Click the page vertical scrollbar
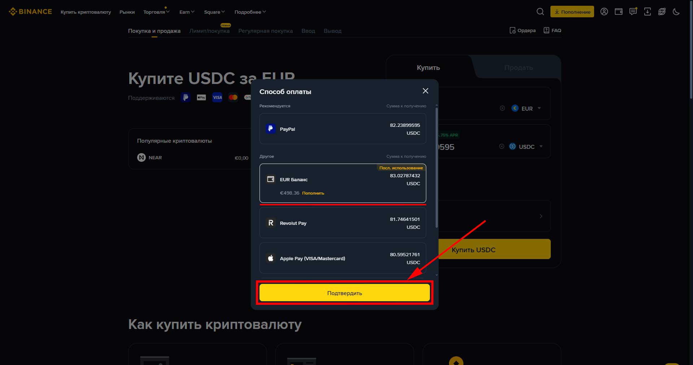 691,50
